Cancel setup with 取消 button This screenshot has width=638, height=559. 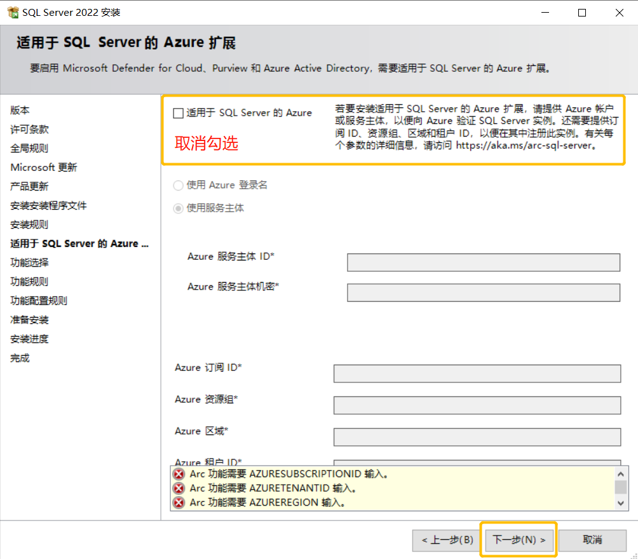pyautogui.click(x=592, y=541)
